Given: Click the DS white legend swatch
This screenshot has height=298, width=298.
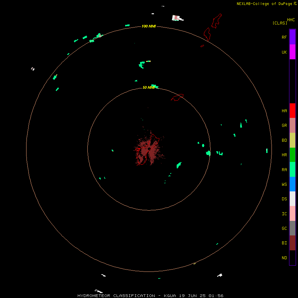Looking at the screenshot, I should (x=292, y=199).
